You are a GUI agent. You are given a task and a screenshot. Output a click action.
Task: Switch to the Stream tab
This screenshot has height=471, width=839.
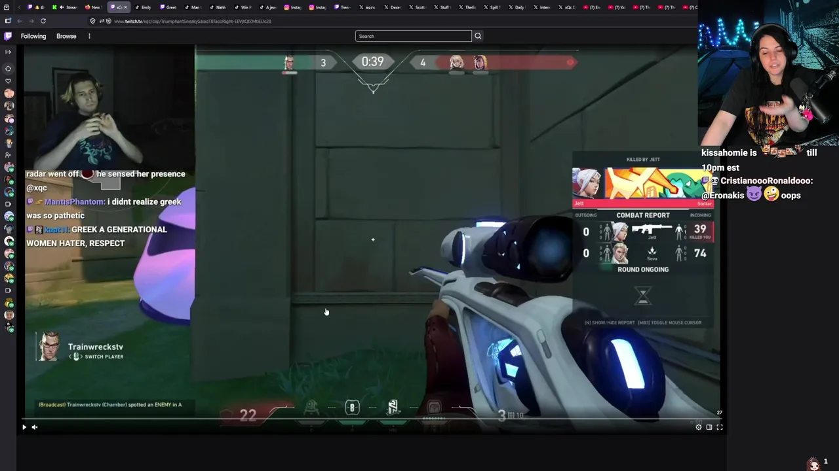point(66,7)
